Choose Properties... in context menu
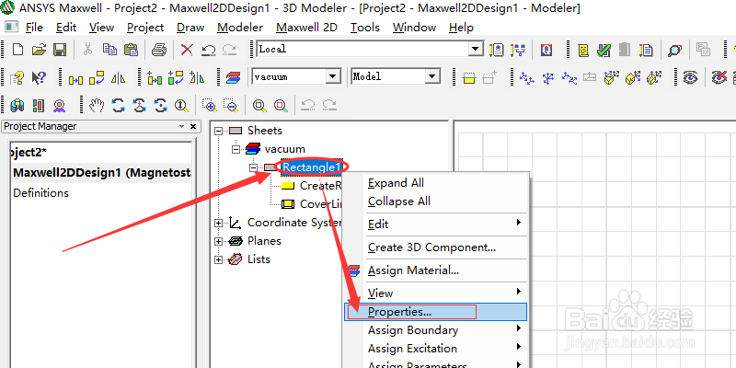The height and width of the screenshot is (368, 736). tap(435, 312)
